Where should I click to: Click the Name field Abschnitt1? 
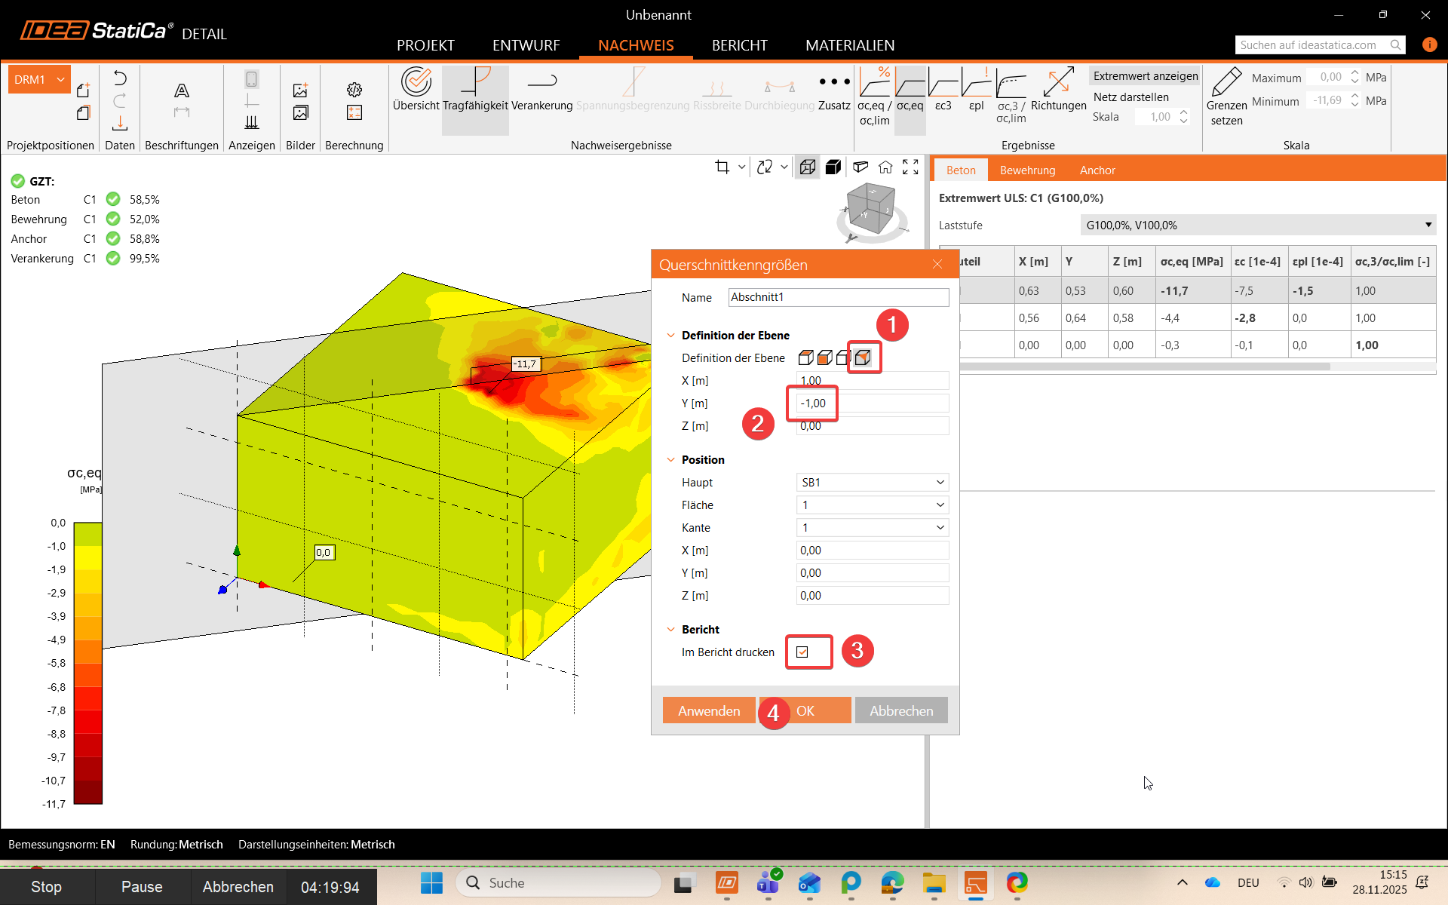[x=838, y=297]
